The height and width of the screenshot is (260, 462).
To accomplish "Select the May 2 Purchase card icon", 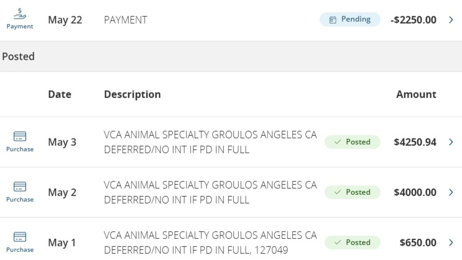I will click(x=20, y=187).
